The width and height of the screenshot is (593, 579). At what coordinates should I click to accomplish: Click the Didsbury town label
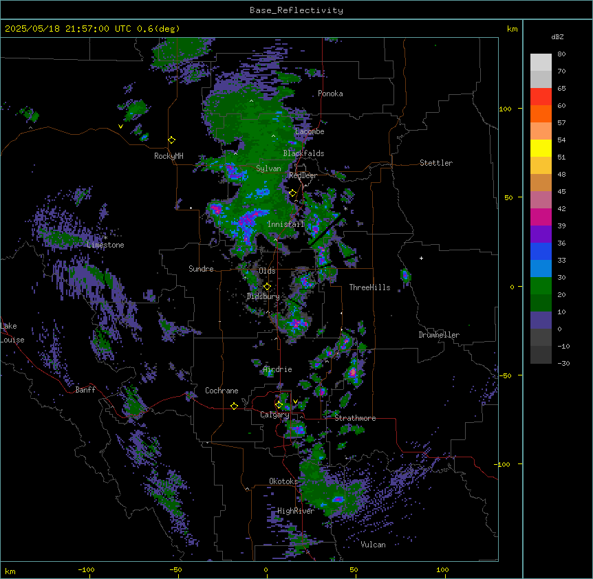[263, 296]
